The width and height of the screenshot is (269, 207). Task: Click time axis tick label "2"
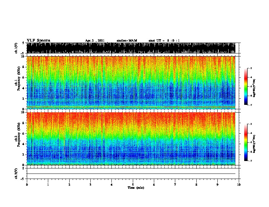[69, 185]
